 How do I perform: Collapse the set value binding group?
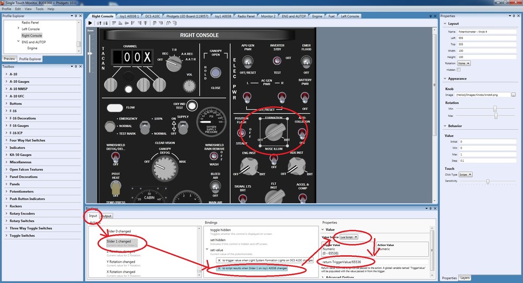point(207,250)
